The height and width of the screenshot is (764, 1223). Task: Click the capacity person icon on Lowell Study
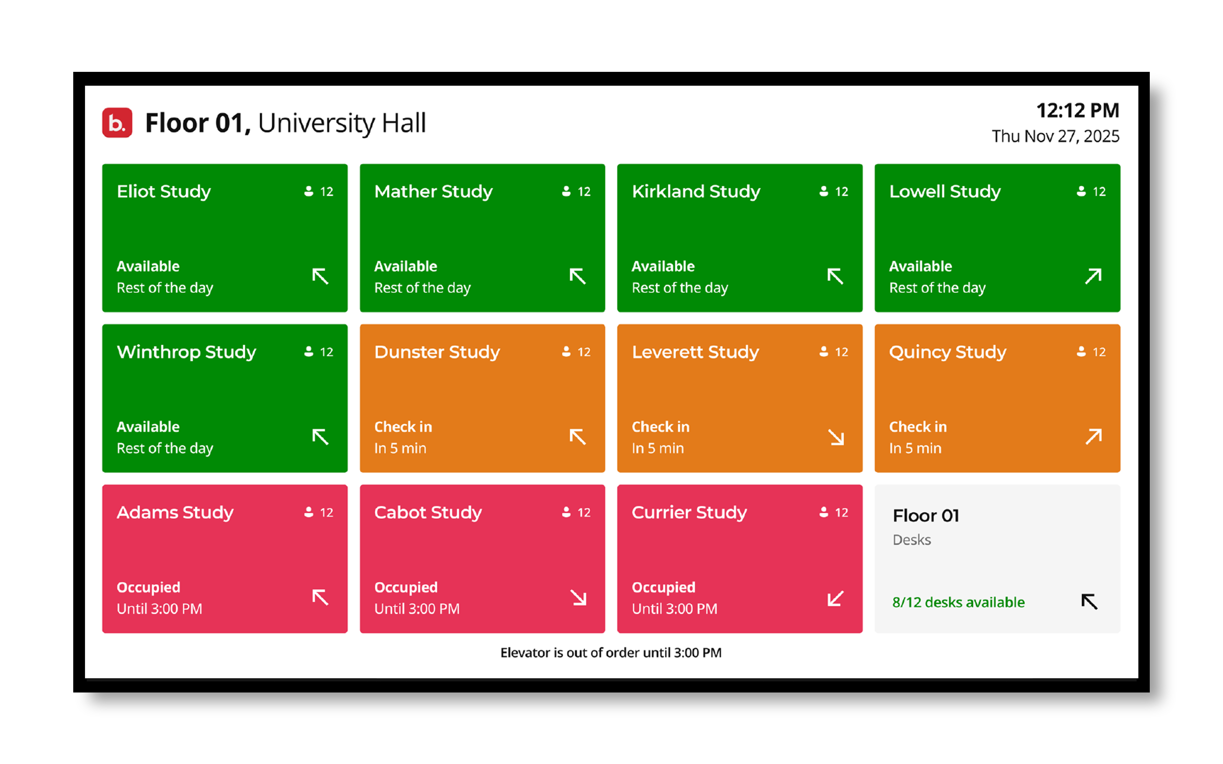coord(1081,191)
